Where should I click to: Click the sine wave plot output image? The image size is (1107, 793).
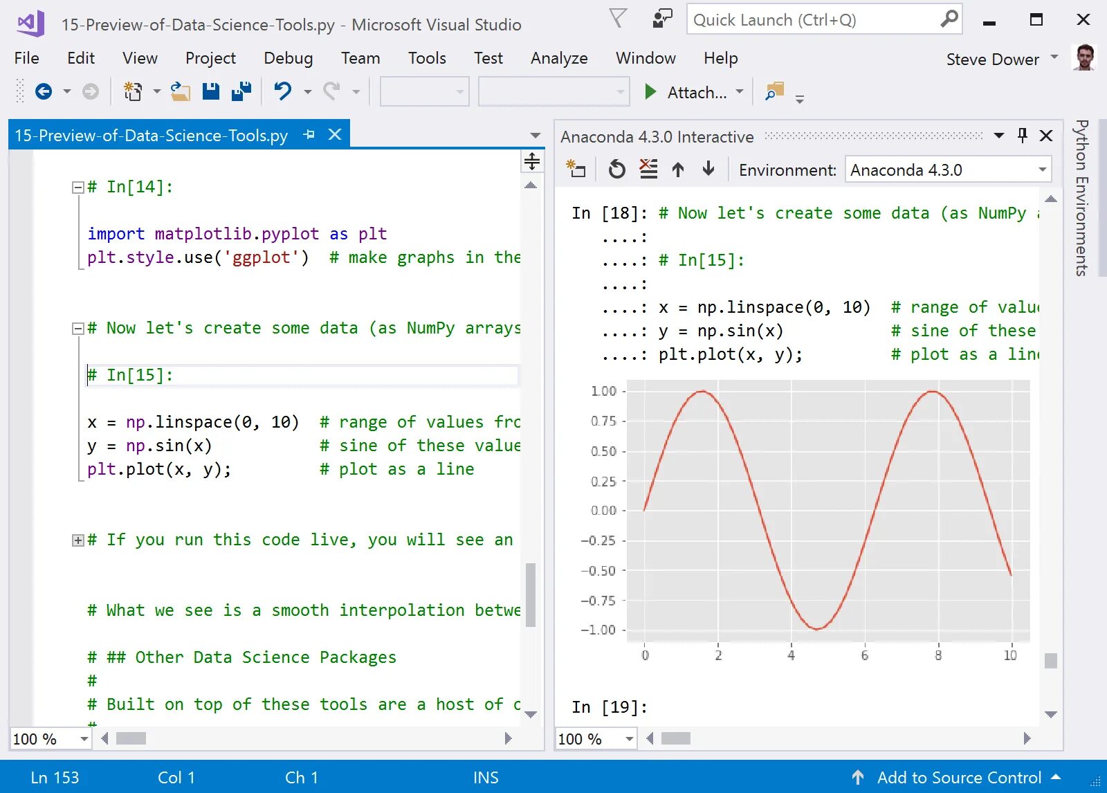pos(805,520)
